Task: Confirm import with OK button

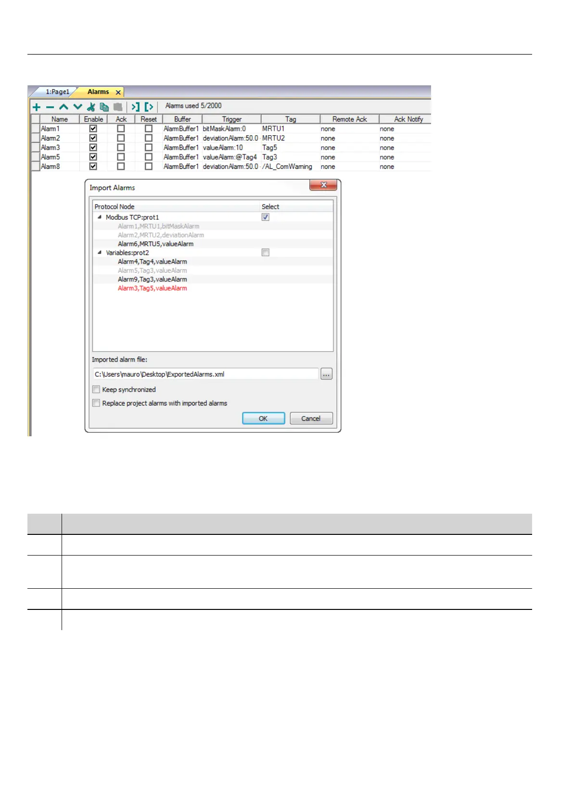Action: coord(263,418)
